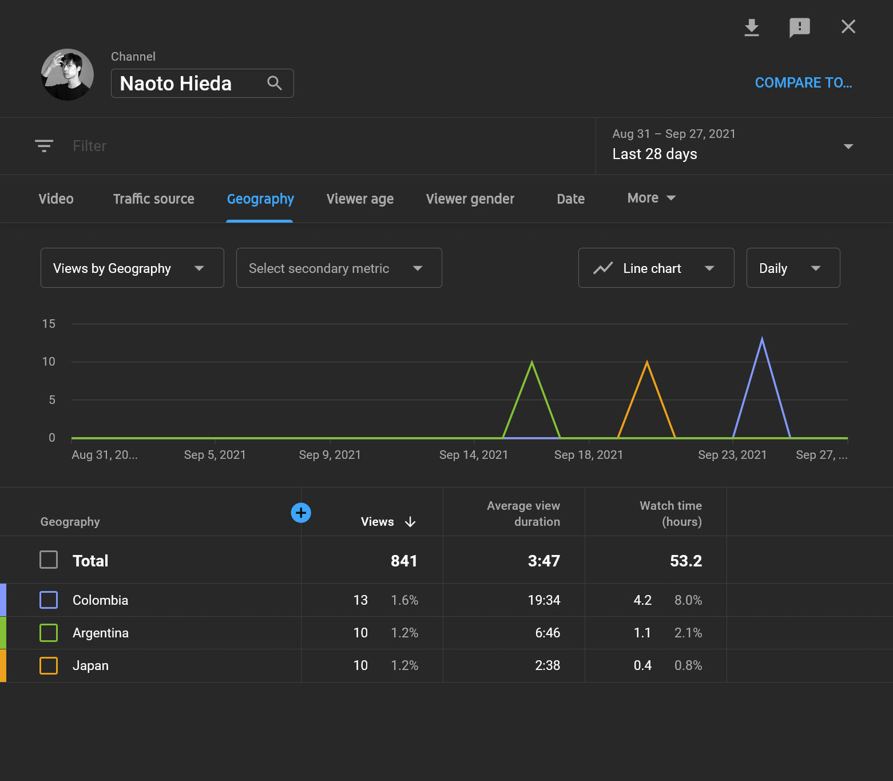Click the green Argentina peak on chart

point(532,363)
